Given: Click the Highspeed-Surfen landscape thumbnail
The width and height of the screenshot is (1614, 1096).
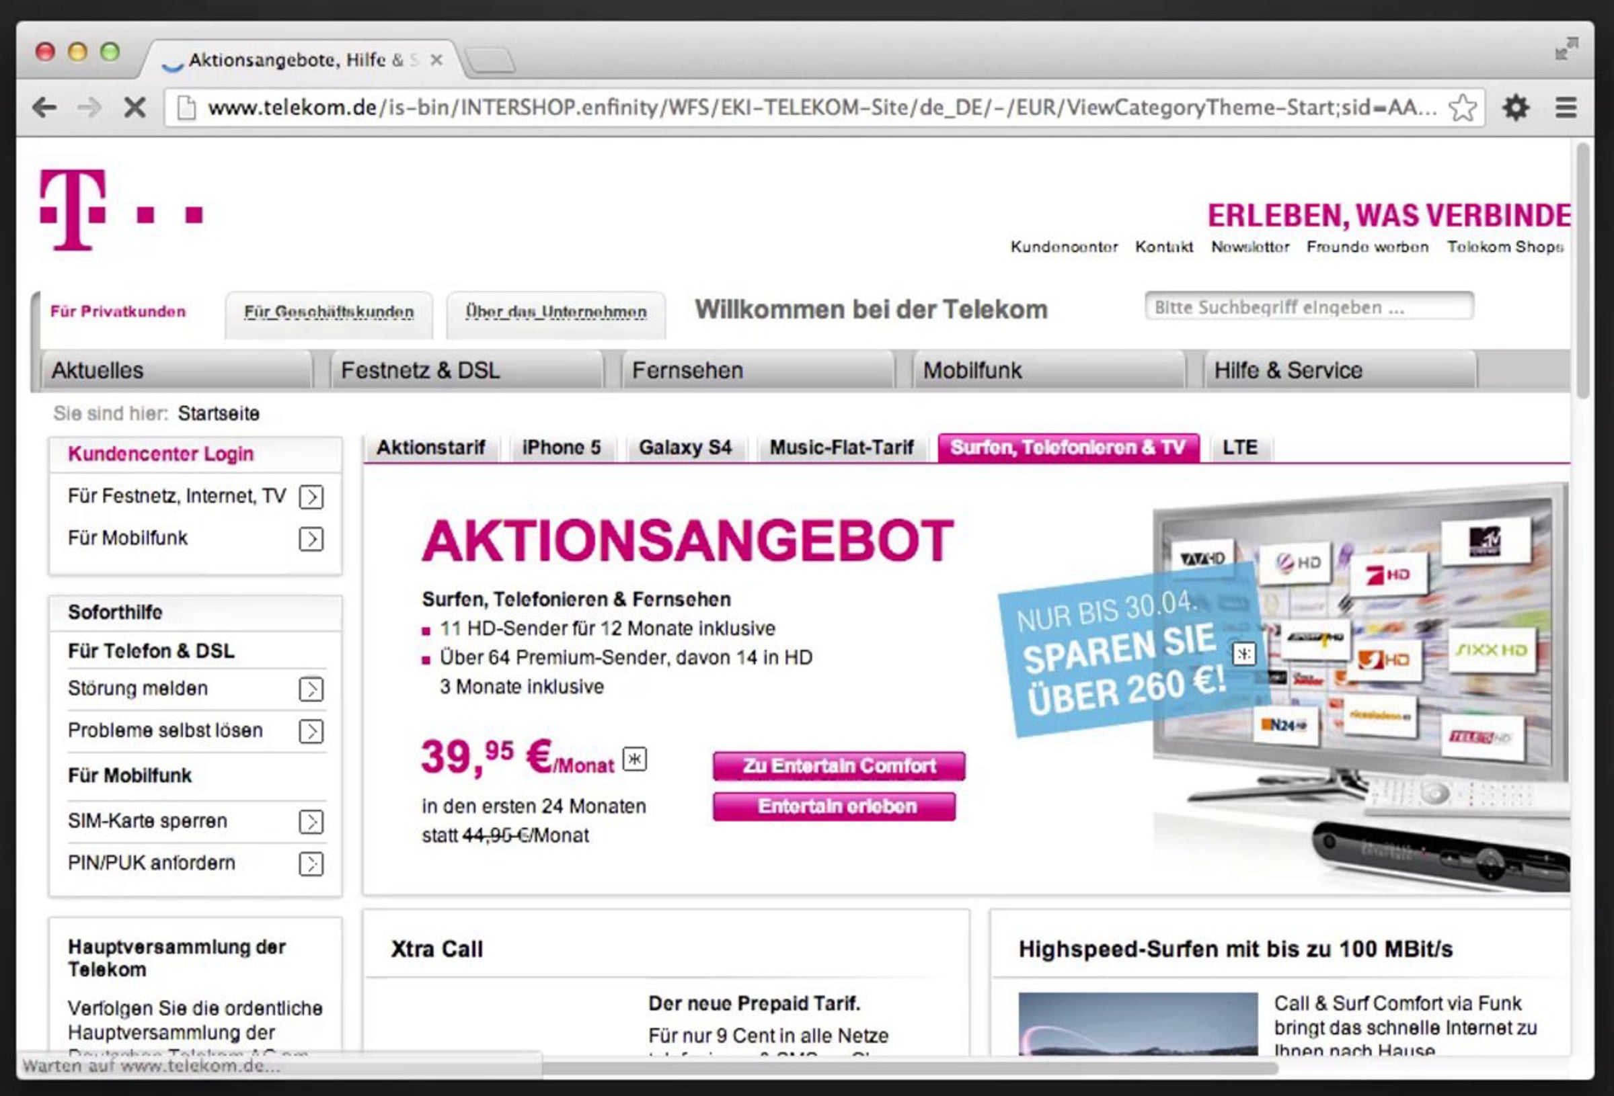Looking at the screenshot, I should [1138, 1024].
